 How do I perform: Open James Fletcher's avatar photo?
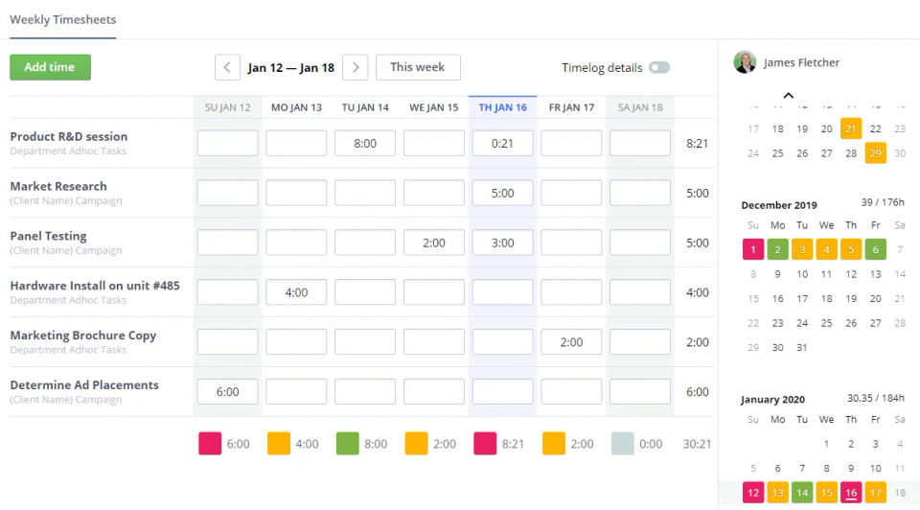(x=745, y=62)
